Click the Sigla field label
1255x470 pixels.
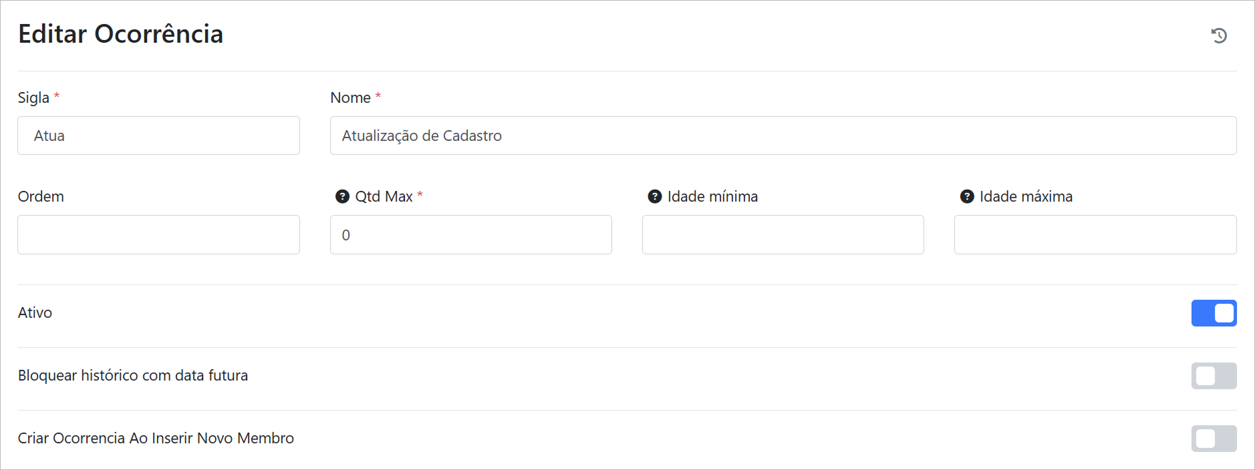click(x=33, y=97)
